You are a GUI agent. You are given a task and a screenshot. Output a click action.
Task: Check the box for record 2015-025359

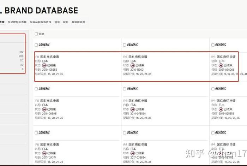tap(213, 89)
